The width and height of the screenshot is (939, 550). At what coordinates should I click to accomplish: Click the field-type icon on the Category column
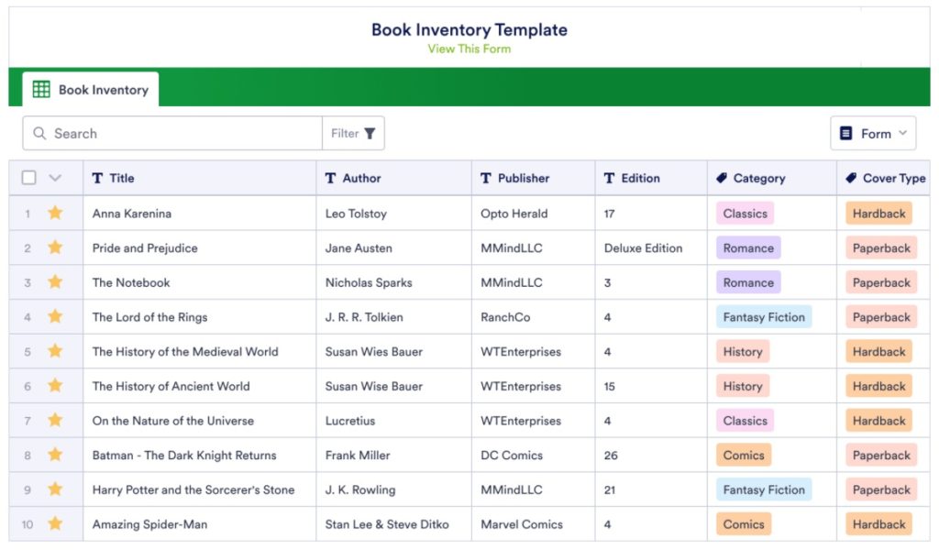(x=720, y=178)
